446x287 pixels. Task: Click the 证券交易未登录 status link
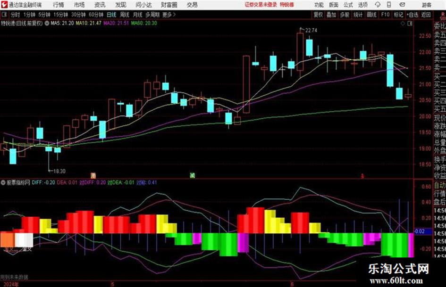[x=261, y=5]
